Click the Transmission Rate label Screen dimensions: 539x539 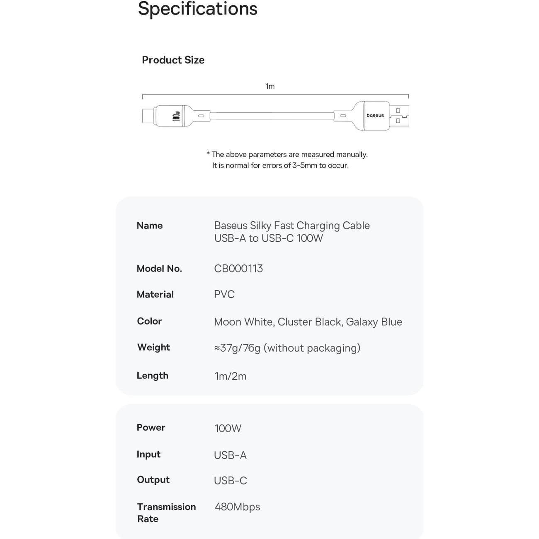[x=166, y=513]
